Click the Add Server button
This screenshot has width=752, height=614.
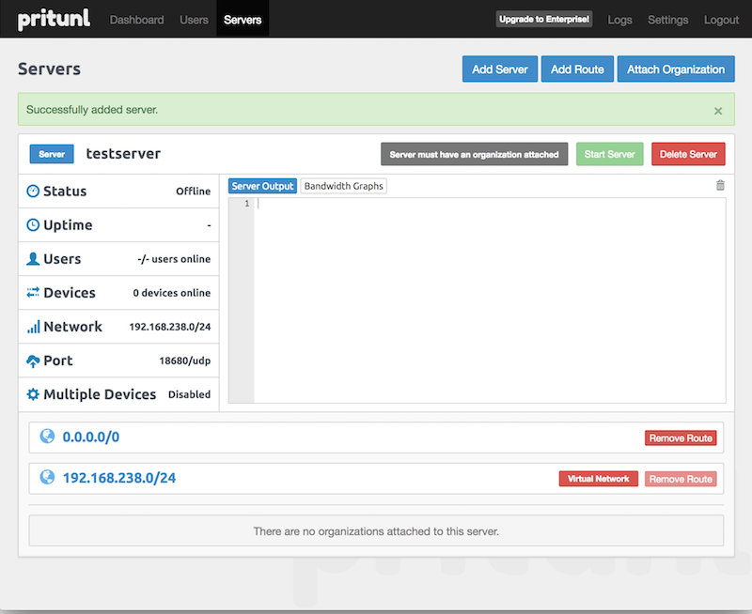(499, 69)
